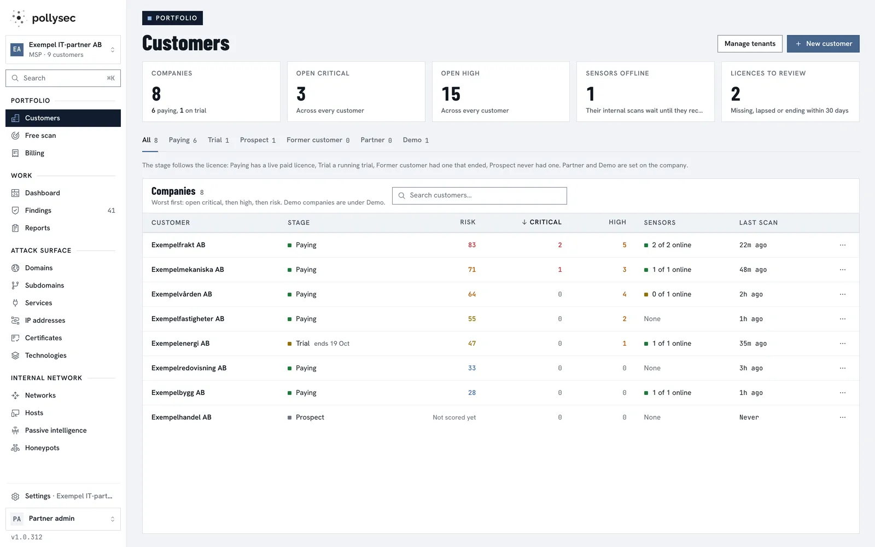
Task: Sort table by CUSTOMER column
Action: (171, 223)
